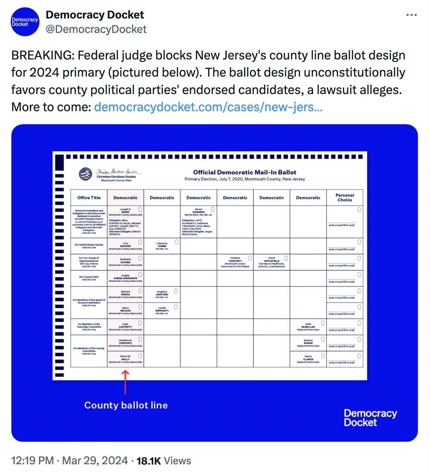Screen dimensions: 430x475
Task: Click the Office Title column header
Action: coord(89,198)
